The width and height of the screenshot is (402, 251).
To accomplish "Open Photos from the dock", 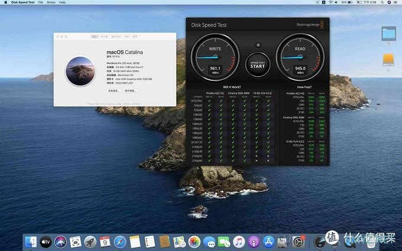I will 194,242.
